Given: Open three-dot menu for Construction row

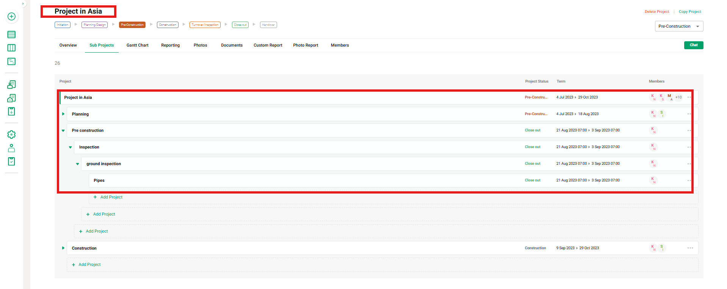Looking at the screenshot, I should [x=690, y=248].
